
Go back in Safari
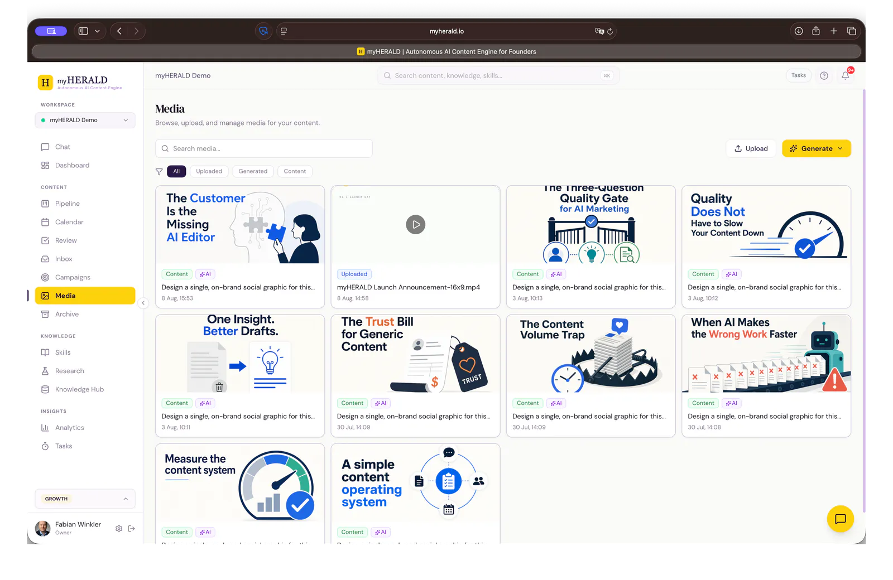(119, 31)
